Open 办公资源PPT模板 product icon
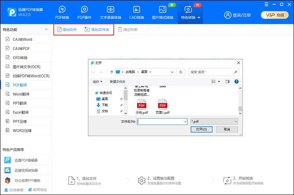The image size is (294, 195). click(7, 180)
